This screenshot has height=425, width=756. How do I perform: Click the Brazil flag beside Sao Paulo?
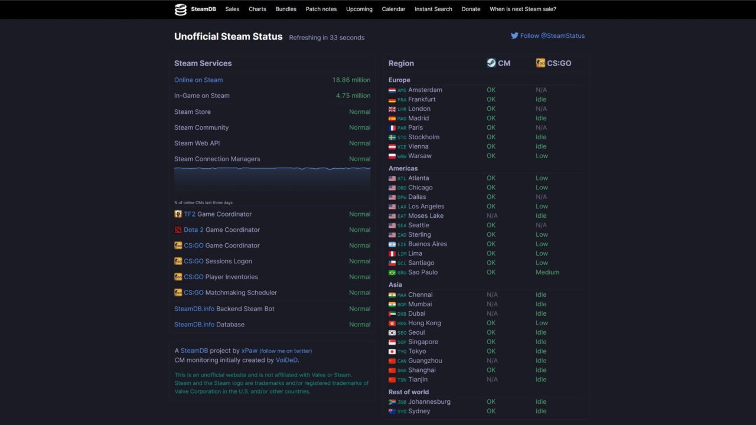click(392, 273)
